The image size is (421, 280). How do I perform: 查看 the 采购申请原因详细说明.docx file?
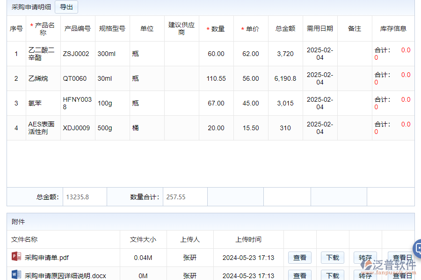(x=299, y=275)
